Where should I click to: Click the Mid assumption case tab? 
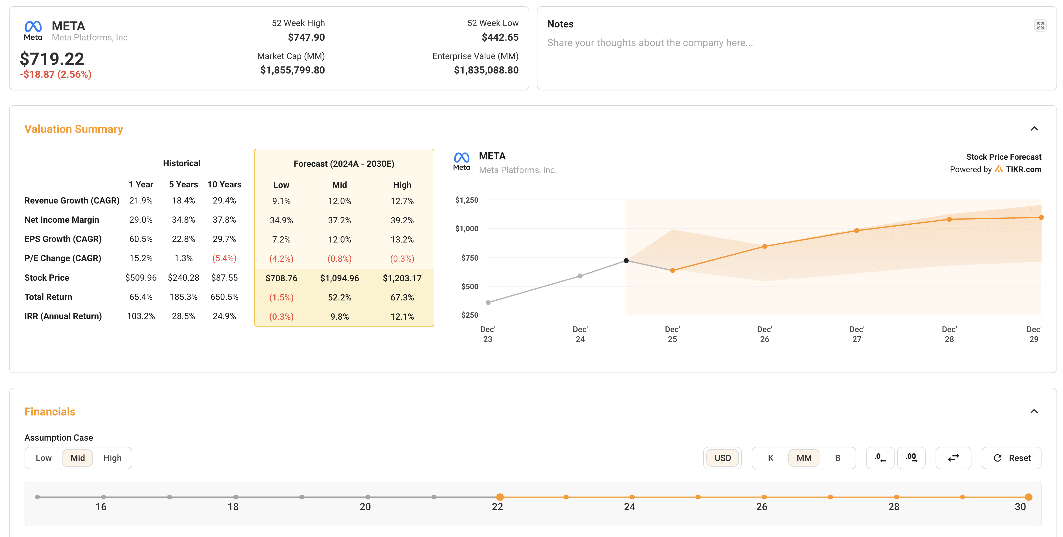click(x=78, y=458)
